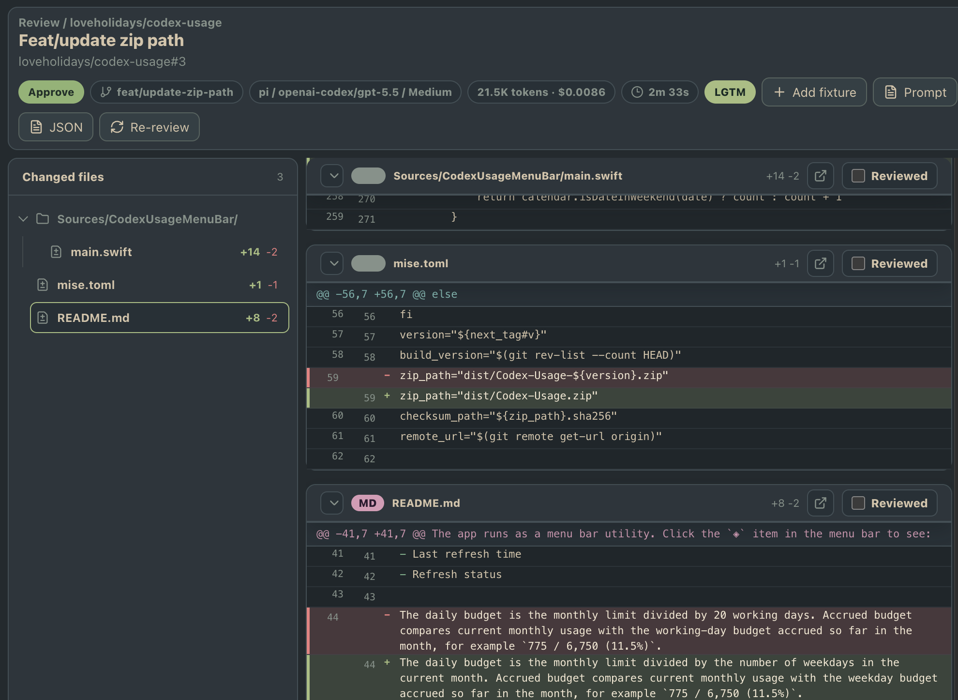Click the 2m 33s duration pill

(660, 92)
